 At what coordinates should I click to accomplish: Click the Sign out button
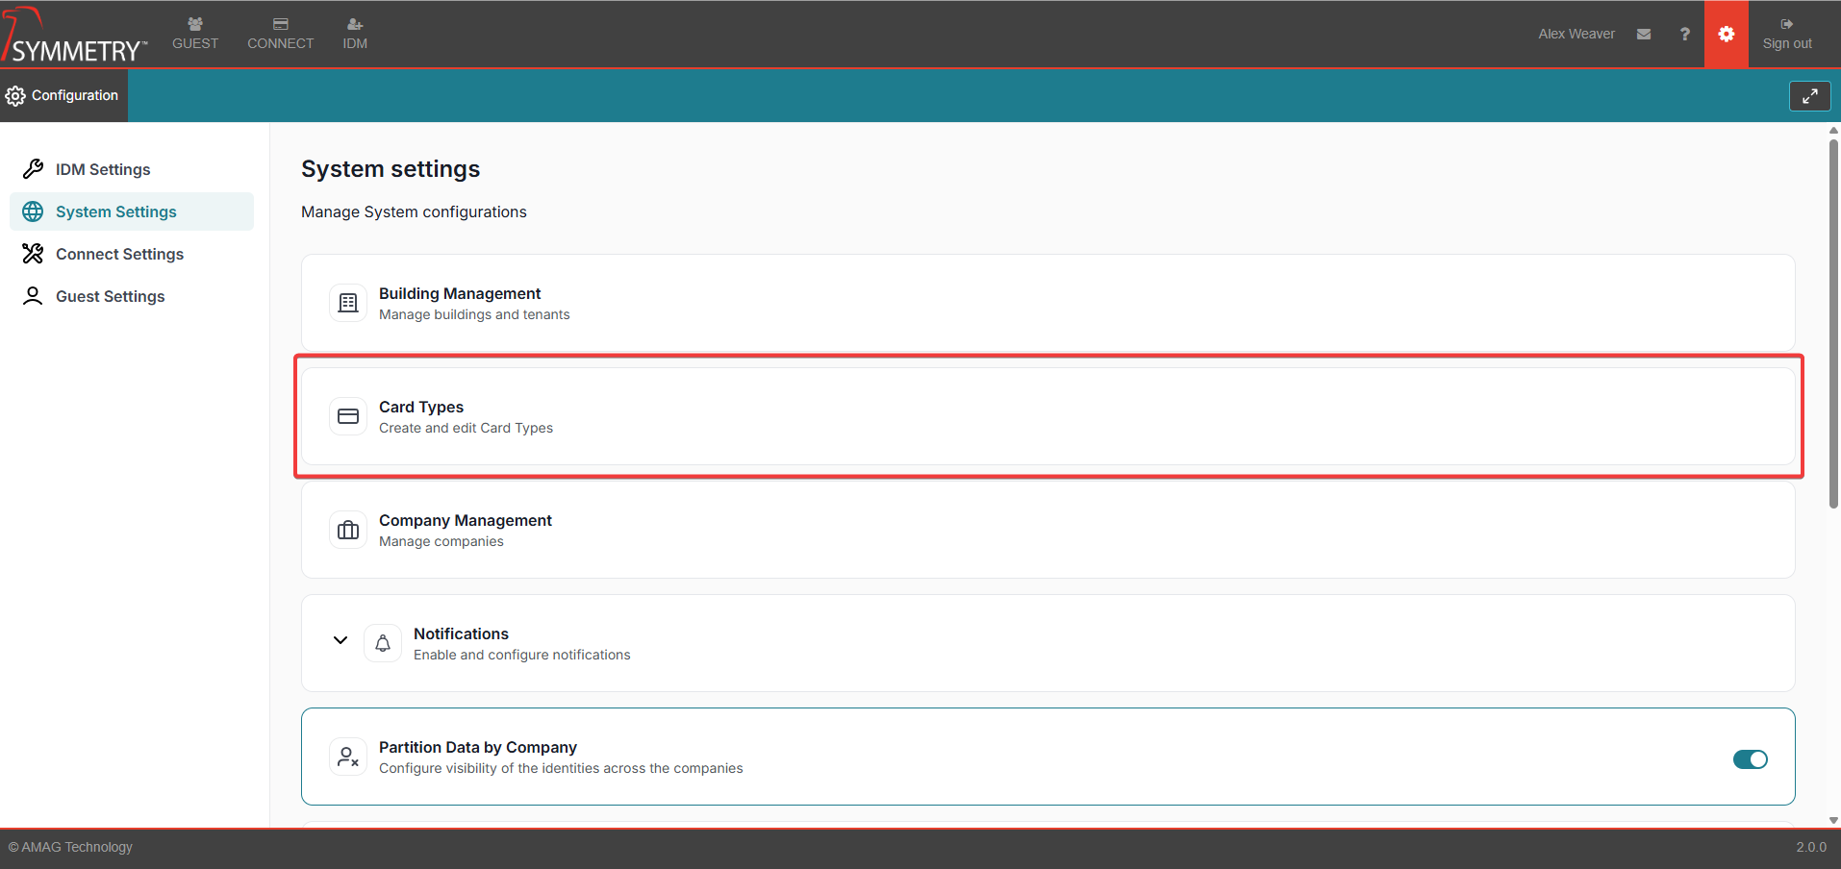[x=1786, y=34]
